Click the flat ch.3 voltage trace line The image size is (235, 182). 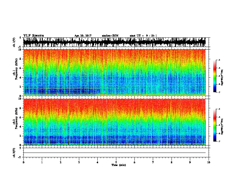pyautogui.click(x=115, y=153)
